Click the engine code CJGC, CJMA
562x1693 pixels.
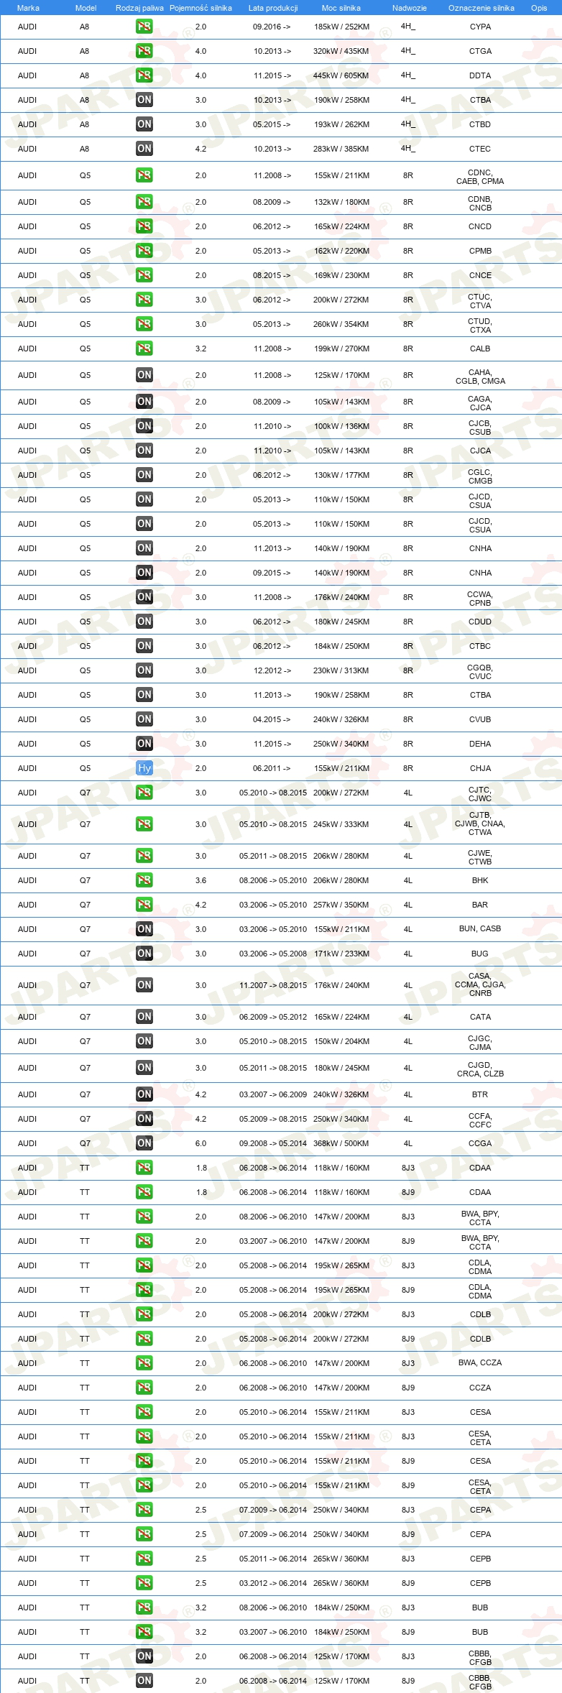480,1043
